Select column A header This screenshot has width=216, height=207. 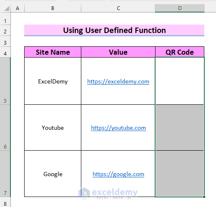click(18, 8)
